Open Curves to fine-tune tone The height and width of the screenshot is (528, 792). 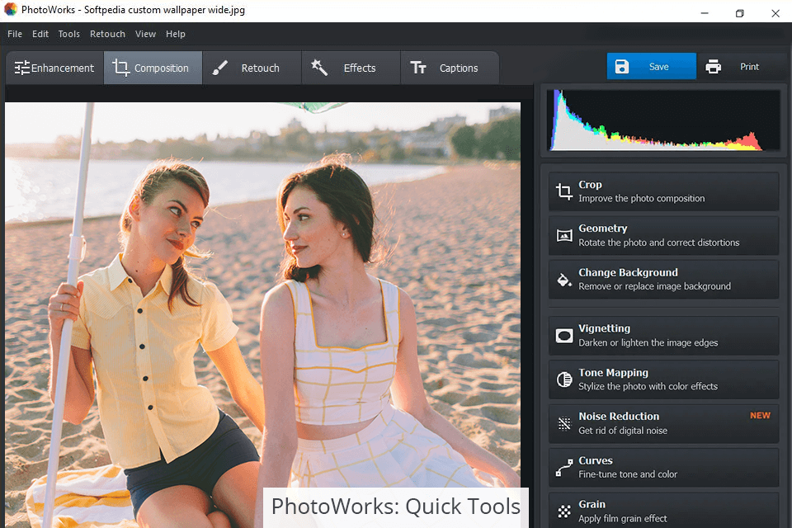point(663,468)
